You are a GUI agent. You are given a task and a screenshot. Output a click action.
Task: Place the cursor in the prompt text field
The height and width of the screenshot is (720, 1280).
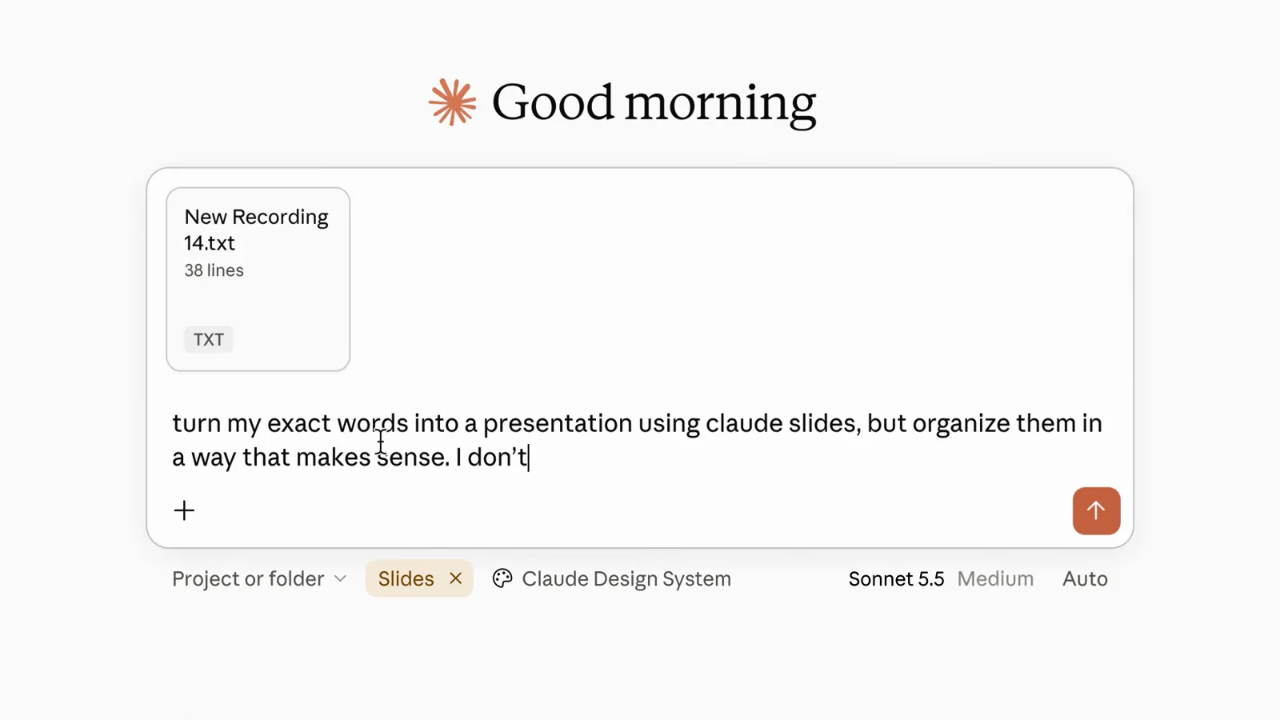click(638, 439)
